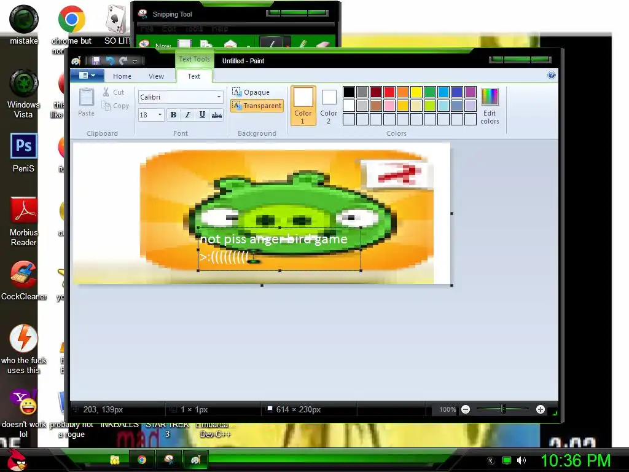Click the Copy button in Clipboard group
The image size is (629, 472).
click(x=115, y=106)
